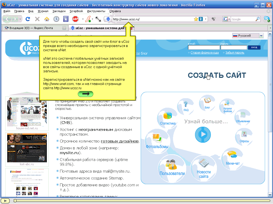This screenshot has height=204, width=273.
Task: Reload the page with the refresh icon
Action: point(28,19)
